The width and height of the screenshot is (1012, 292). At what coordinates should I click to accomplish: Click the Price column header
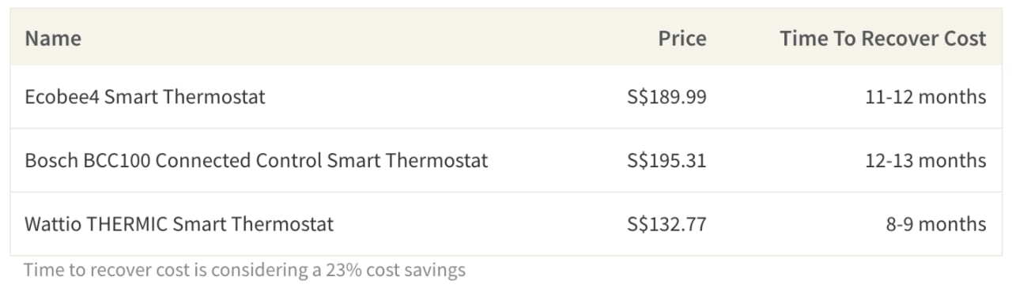click(x=682, y=38)
